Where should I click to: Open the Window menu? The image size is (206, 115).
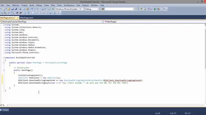pos(94,5)
